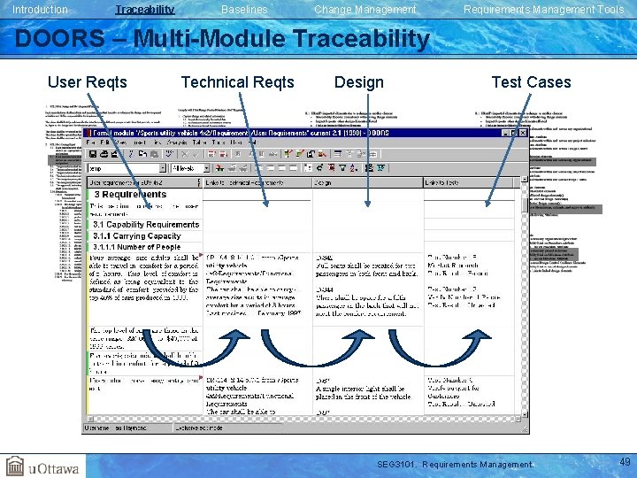Click the Print icon in DOORS toolbar

(x=104, y=154)
